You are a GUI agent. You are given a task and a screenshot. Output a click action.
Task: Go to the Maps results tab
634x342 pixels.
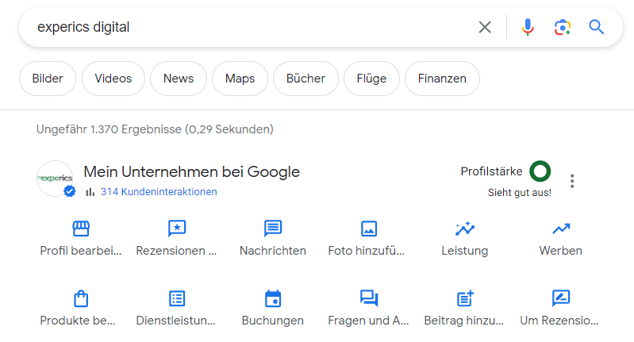240,79
